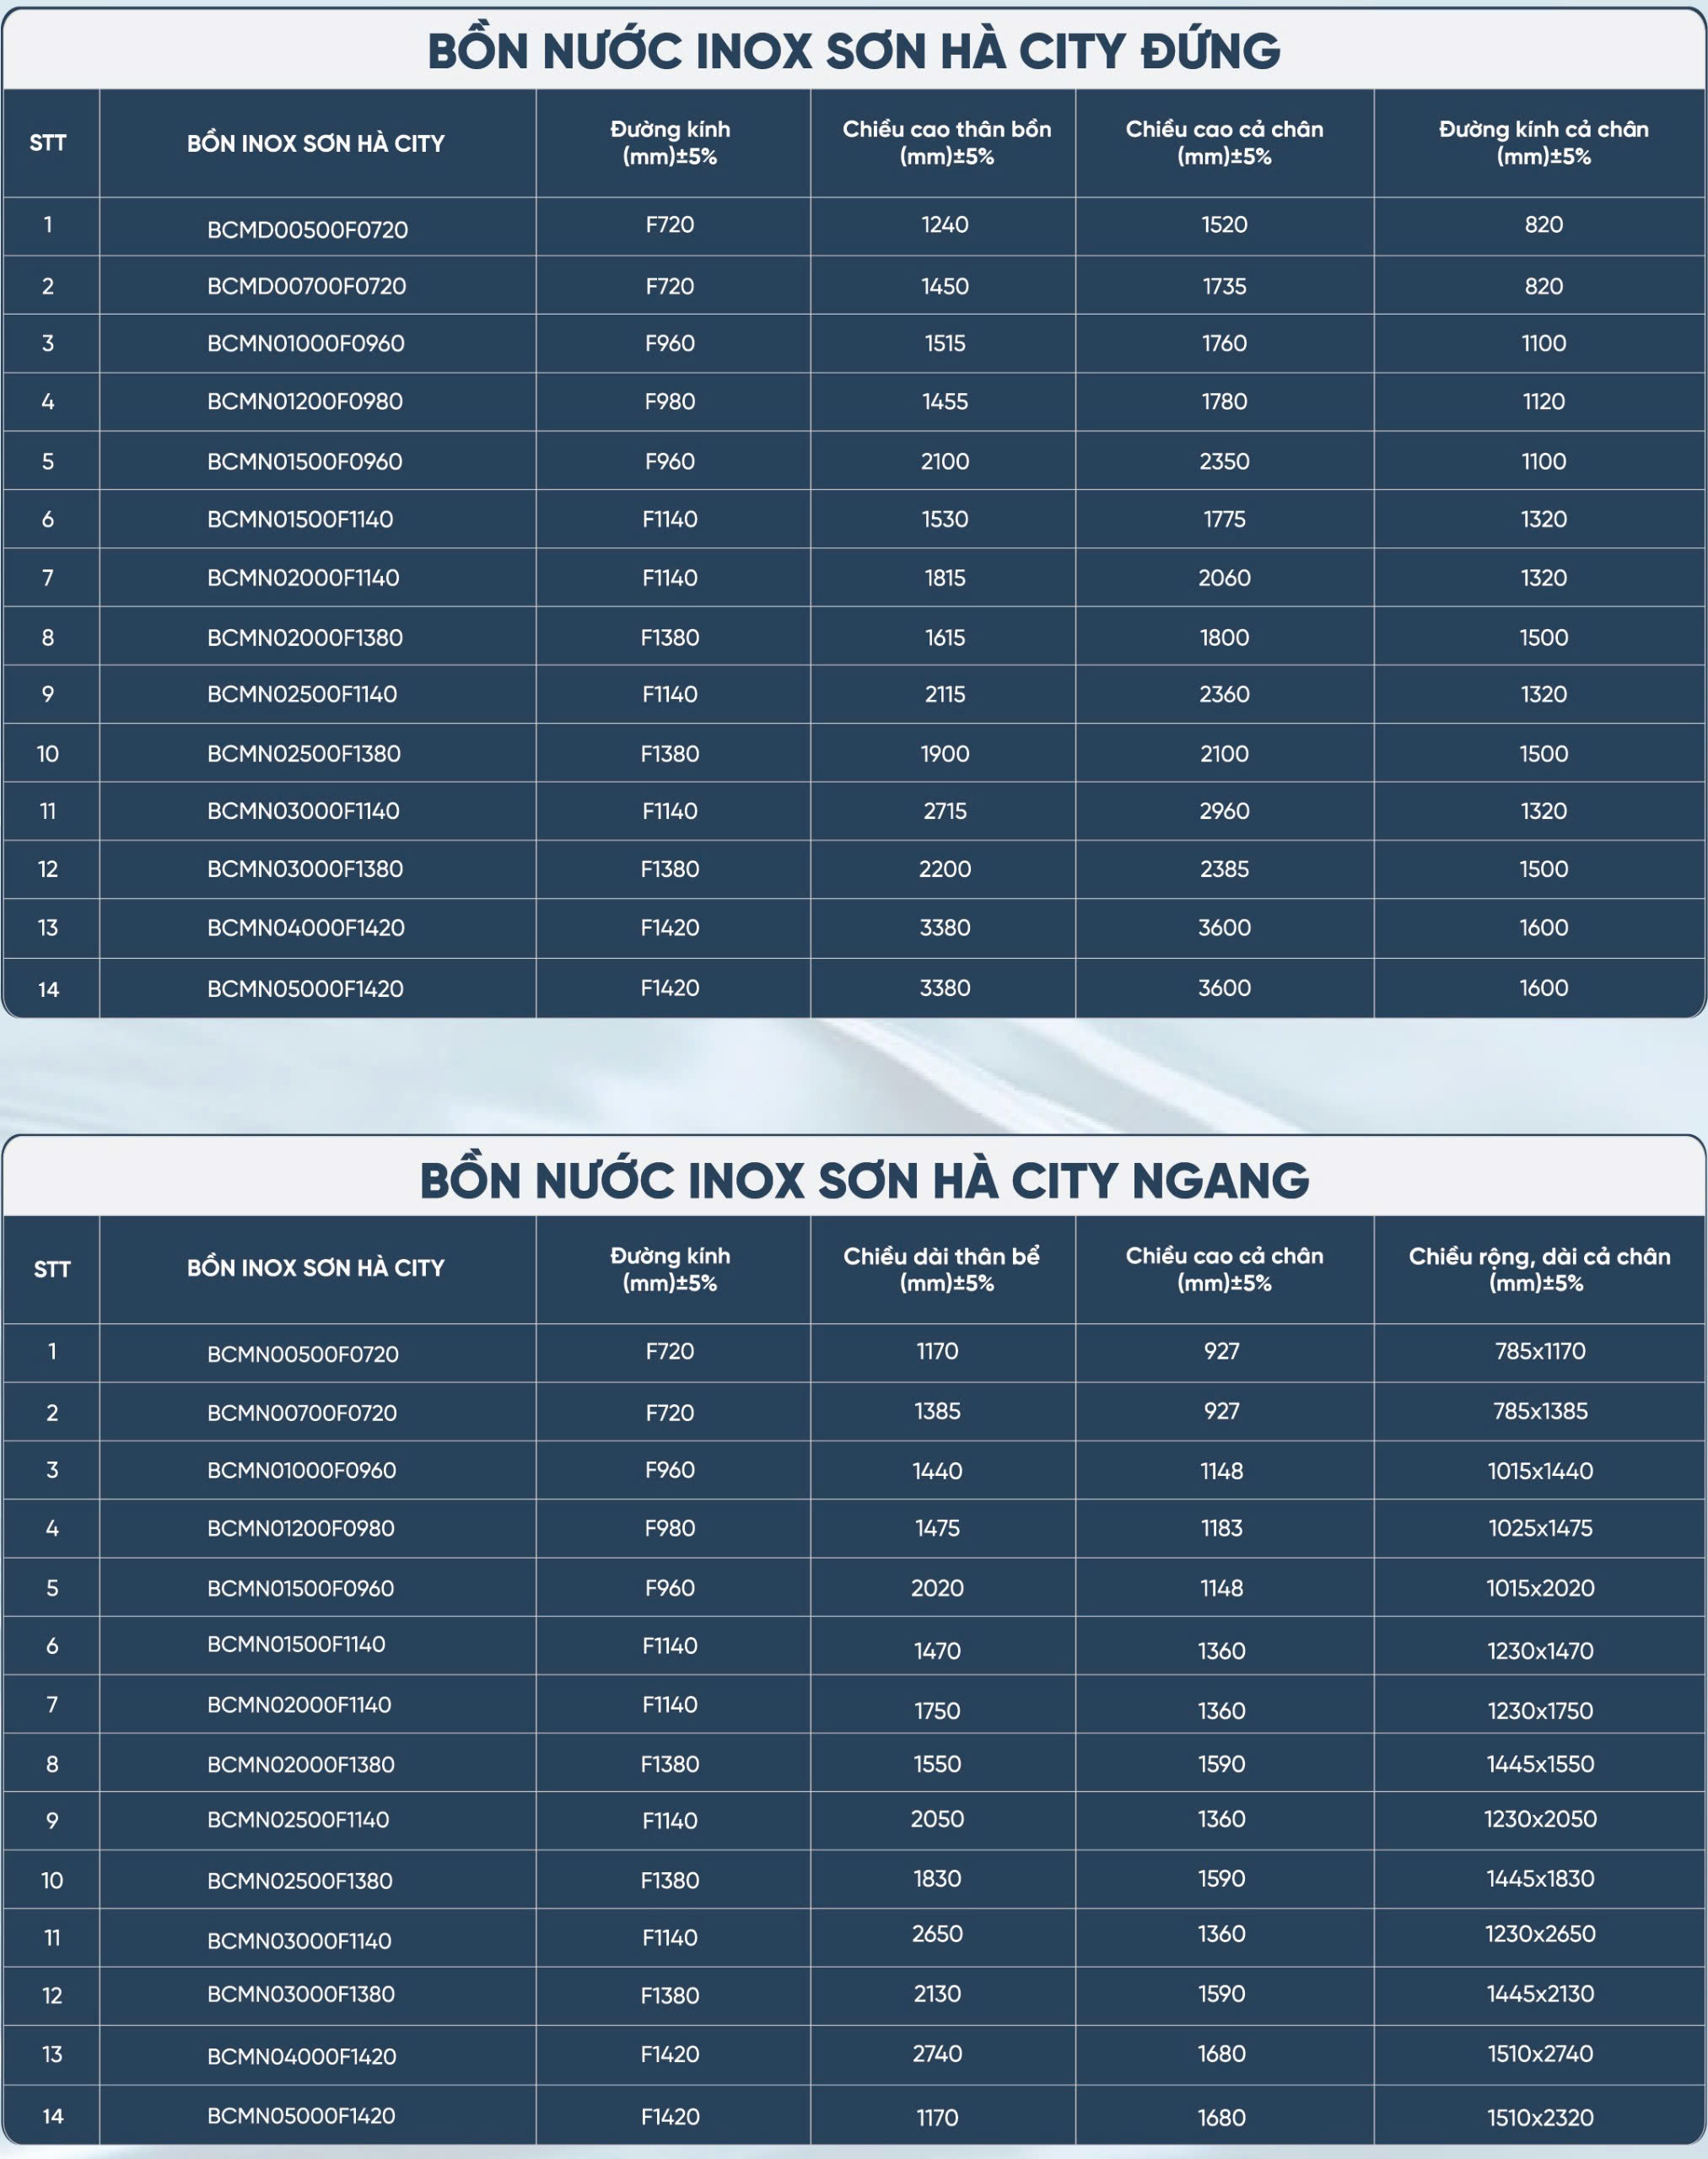Image resolution: width=1708 pixels, height=2159 pixels.
Task: Click the tank body height 1515
Action: click(945, 343)
